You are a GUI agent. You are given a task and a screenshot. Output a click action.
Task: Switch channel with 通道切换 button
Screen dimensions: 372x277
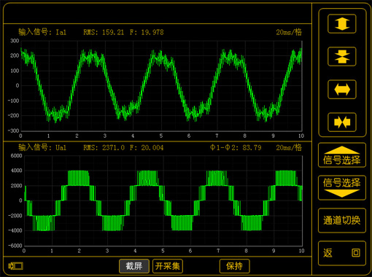tap(342, 220)
